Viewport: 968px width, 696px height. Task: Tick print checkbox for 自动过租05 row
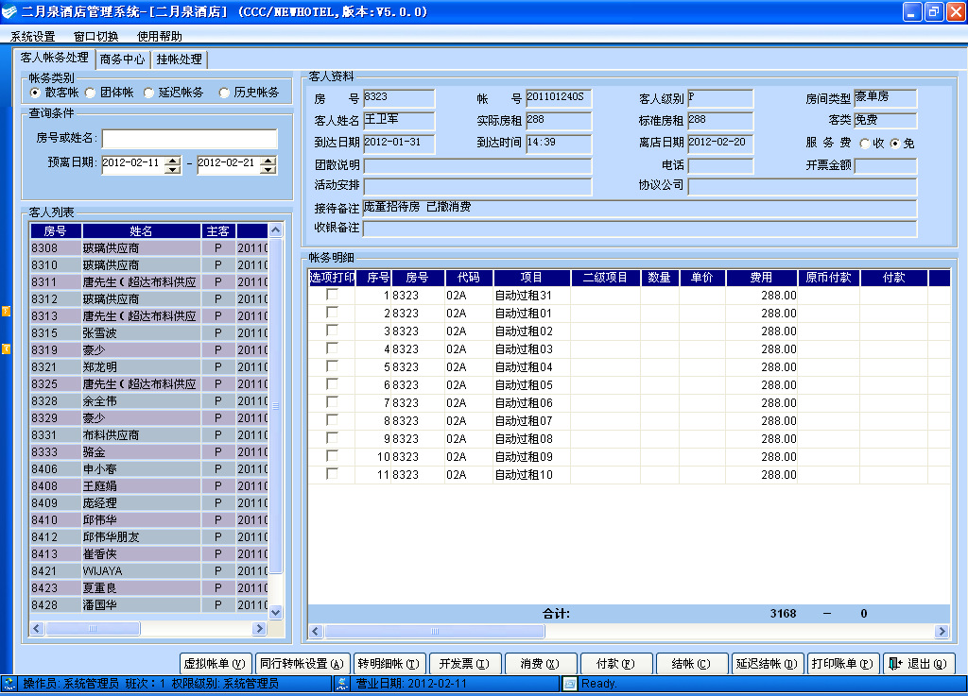coord(332,384)
